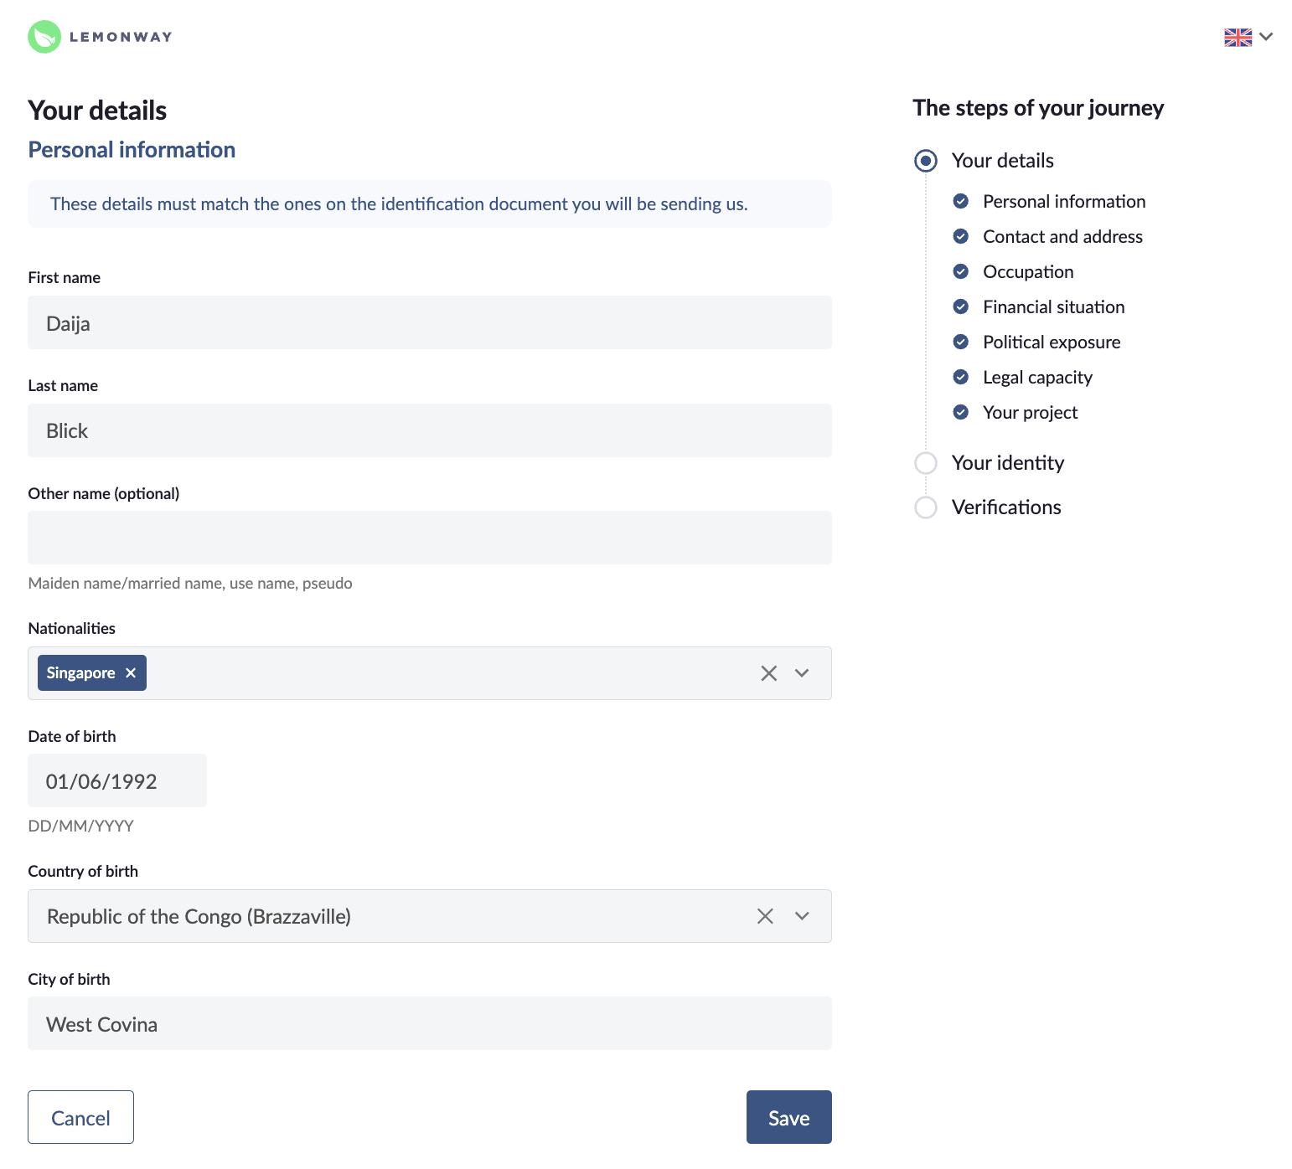This screenshot has height=1169, width=1292.
Task: Go to Contact and address step
Action: coord(1062,236)
